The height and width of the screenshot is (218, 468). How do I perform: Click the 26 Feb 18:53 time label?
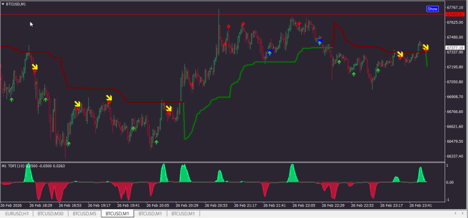click(70, 205)
